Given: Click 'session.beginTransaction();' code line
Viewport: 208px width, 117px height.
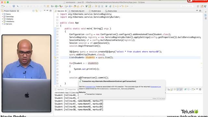Looking at the screenshot, I should pyautogui.click(x=85, y=46).
